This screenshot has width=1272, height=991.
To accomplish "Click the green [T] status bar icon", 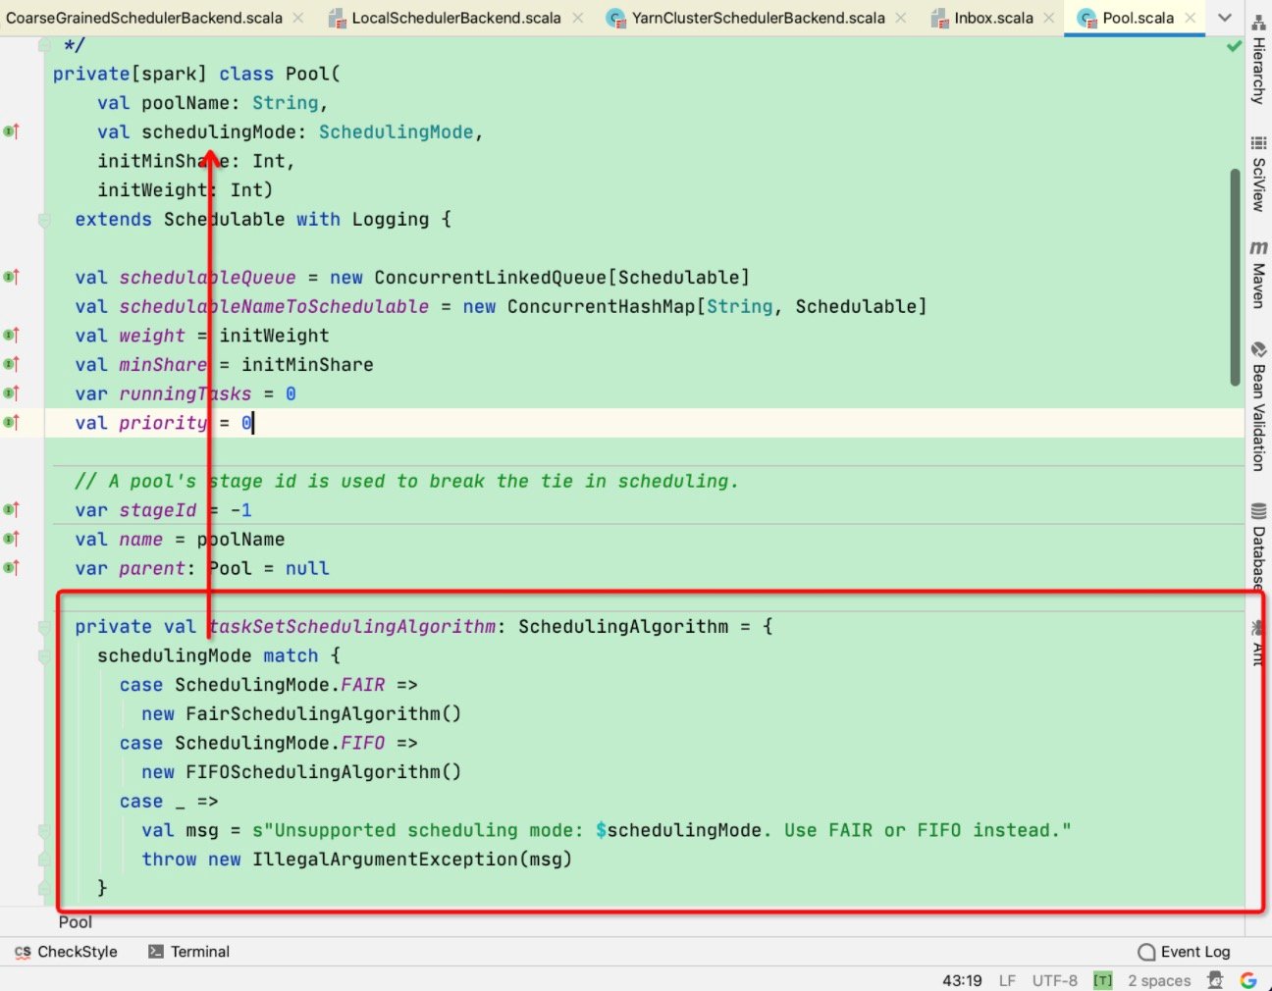I will (1103, 980).
